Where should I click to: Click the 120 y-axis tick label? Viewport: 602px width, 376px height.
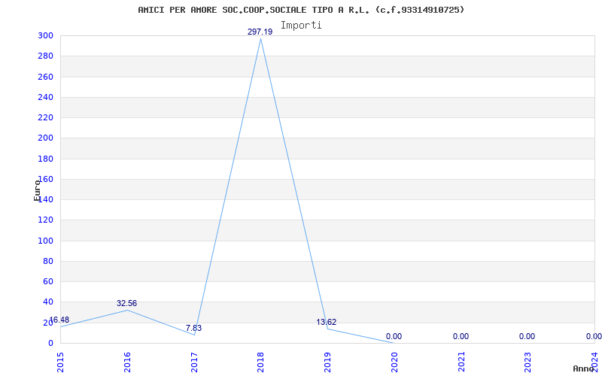point(45,220)
